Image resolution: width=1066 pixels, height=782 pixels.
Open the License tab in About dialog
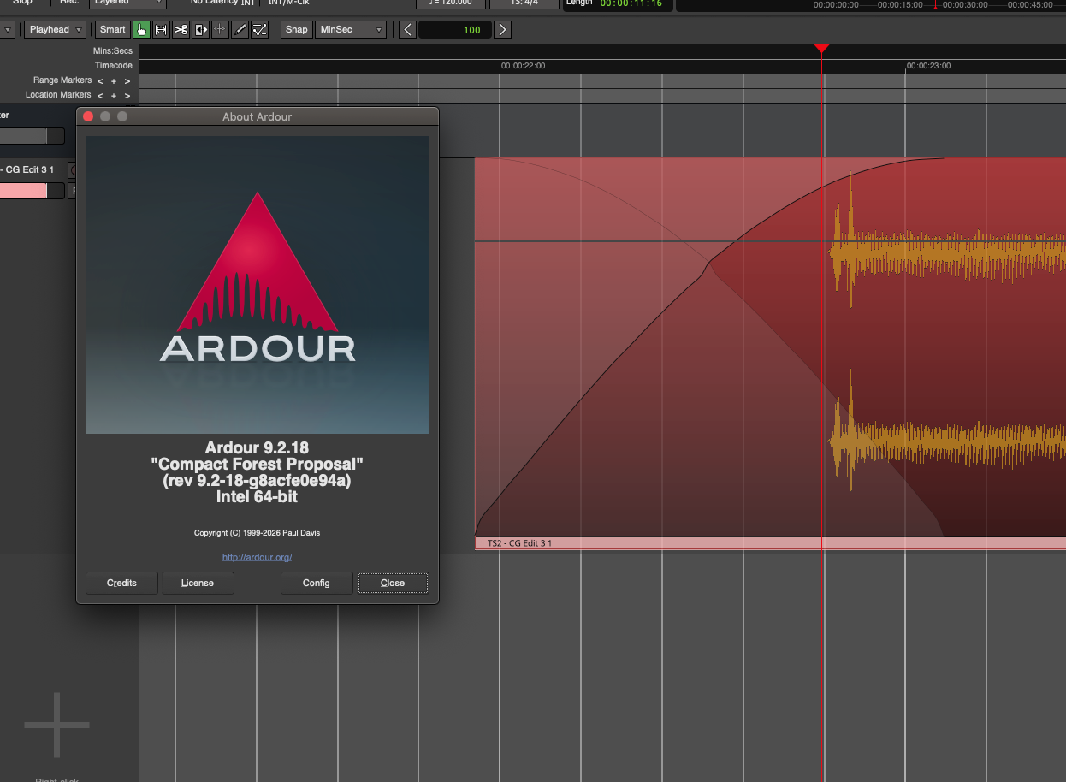[x=197, y=583]
